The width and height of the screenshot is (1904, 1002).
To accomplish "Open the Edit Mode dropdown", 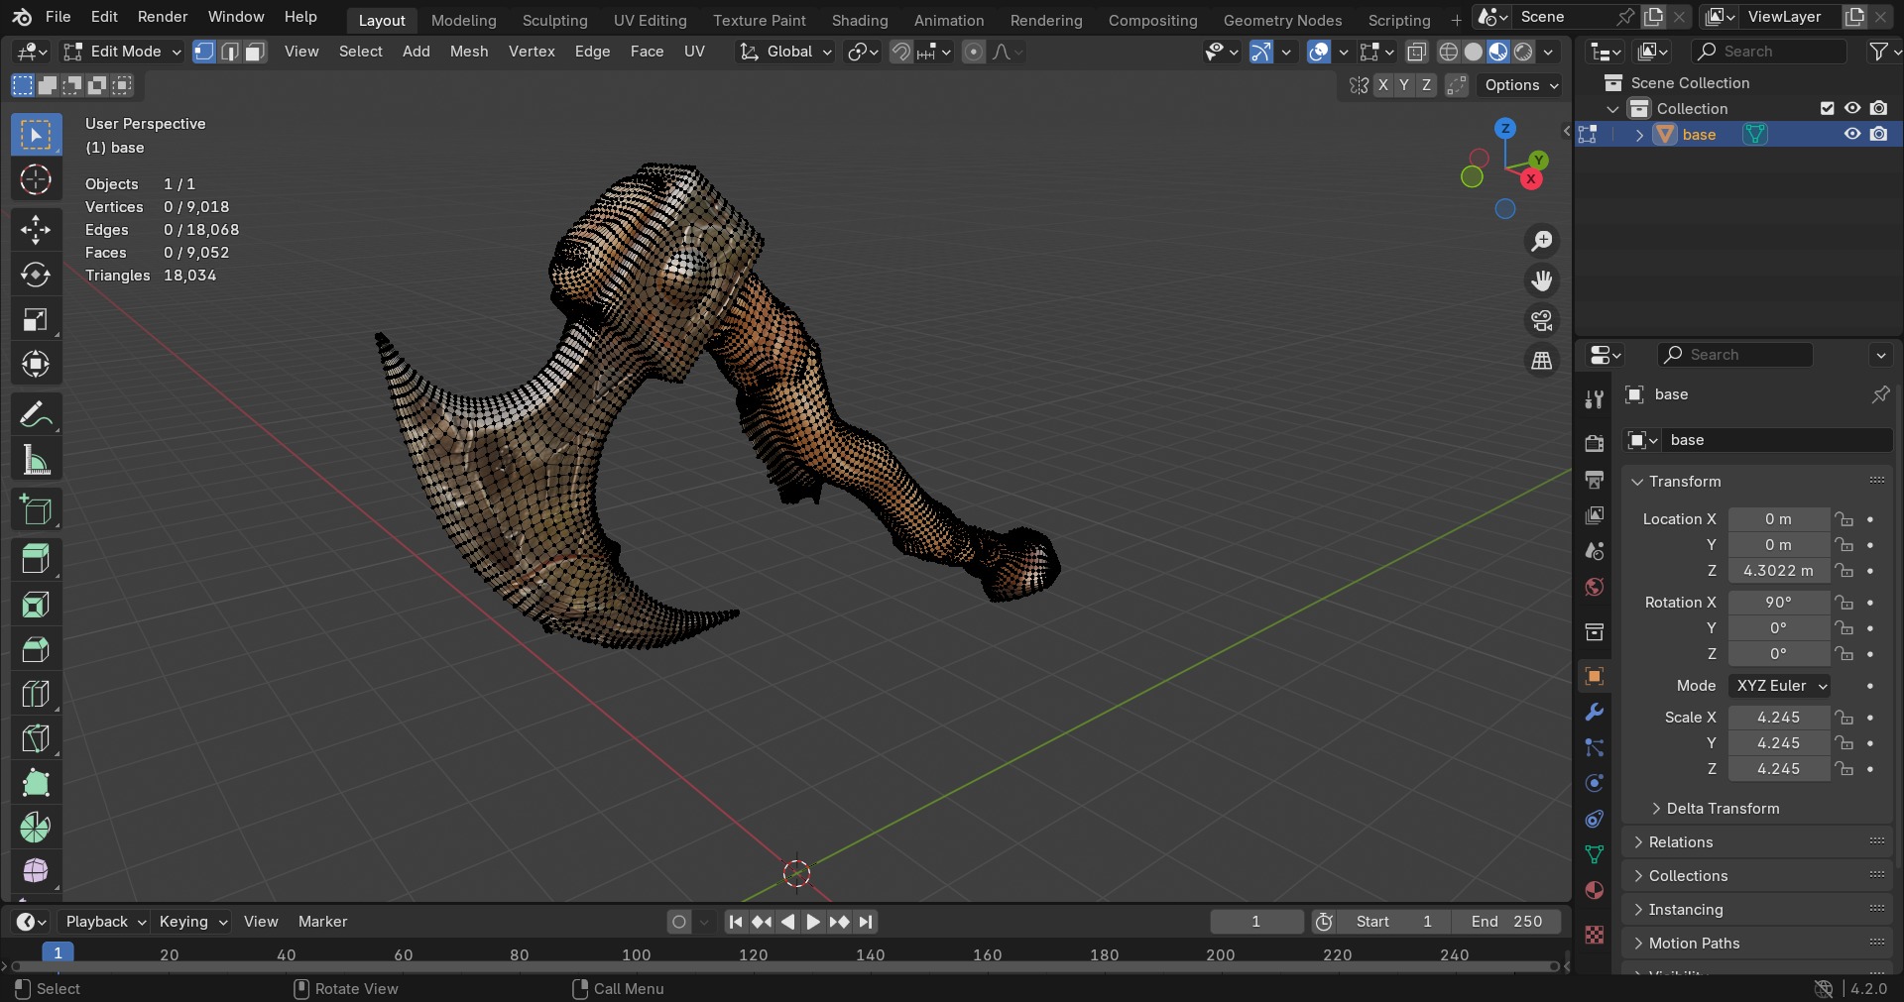I will [122, 52].
